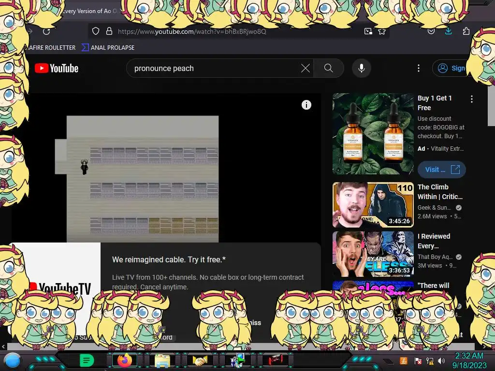Reload the page in Firefox

coord(47,31)
